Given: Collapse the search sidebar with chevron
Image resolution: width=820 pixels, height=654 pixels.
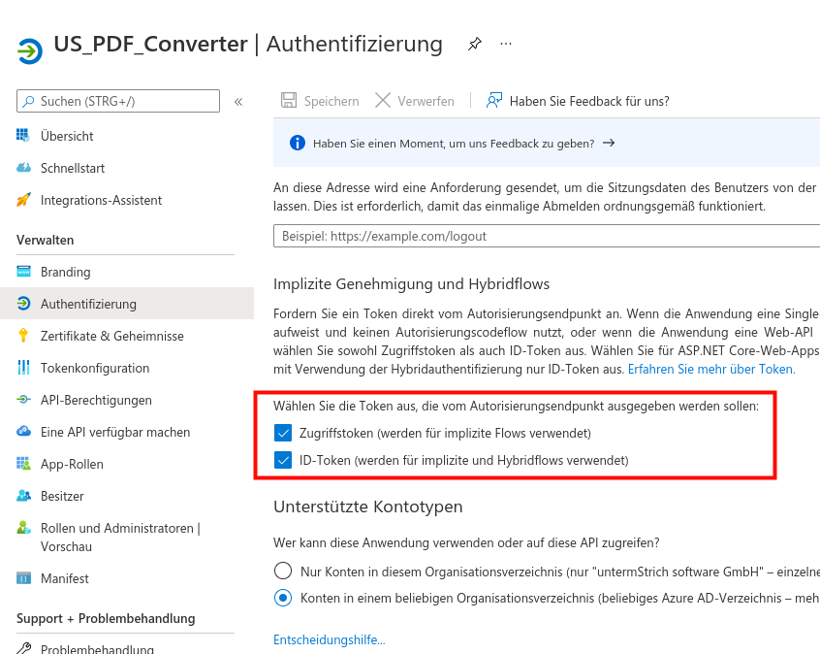Looking at the screenshot, I should tap(238, 100).
